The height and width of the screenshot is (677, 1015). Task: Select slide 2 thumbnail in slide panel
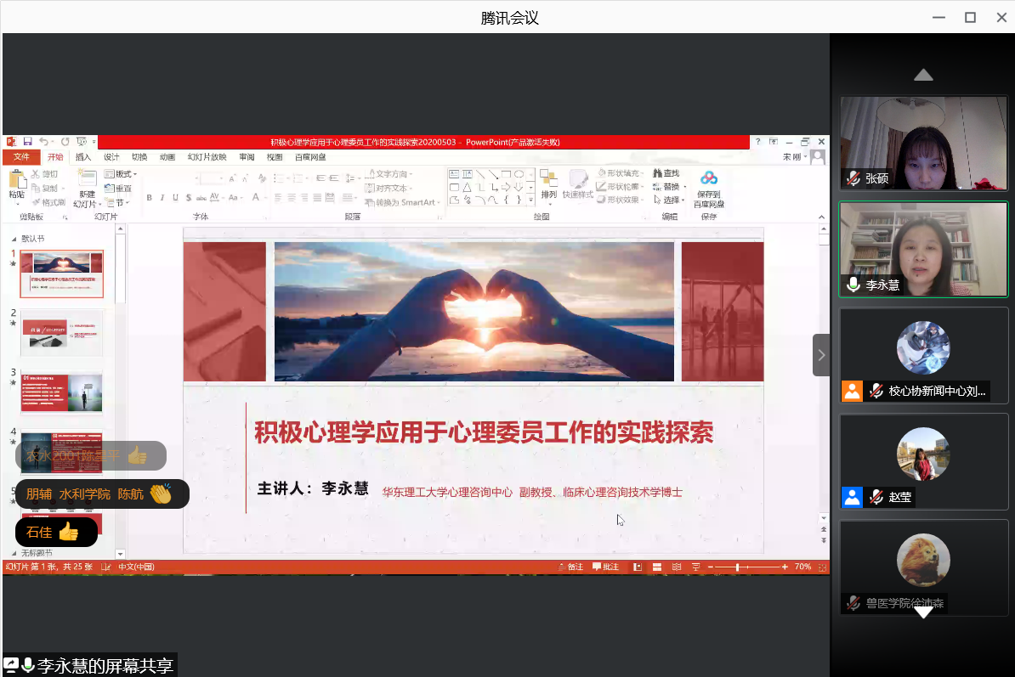[x=61, y=332]
